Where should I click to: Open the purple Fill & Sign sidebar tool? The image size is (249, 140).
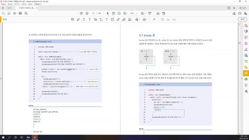coord(246,49)
